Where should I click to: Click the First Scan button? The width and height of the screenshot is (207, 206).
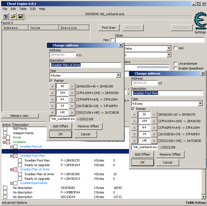pos(109,28)
